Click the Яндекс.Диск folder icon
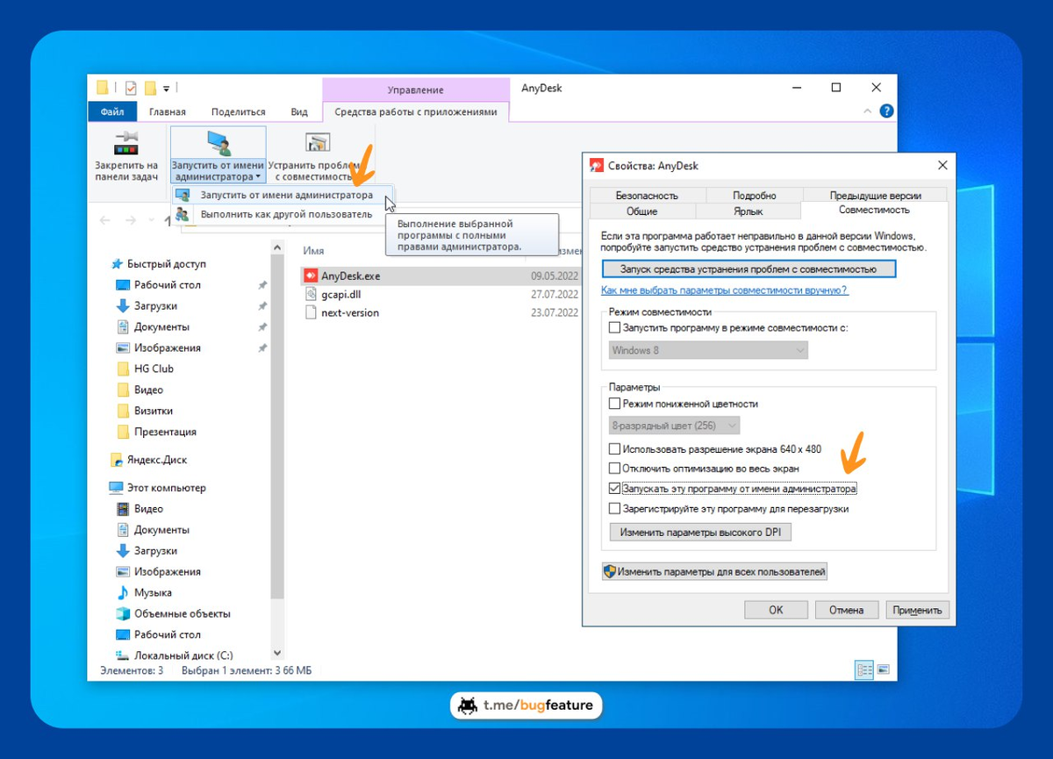 pos(117,460)
